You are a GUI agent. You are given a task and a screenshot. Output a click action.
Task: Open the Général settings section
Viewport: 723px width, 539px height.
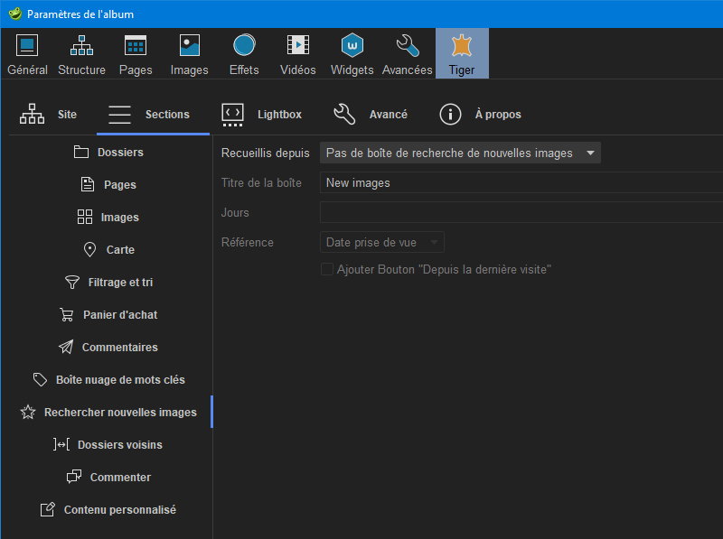(x=27, y=52)
